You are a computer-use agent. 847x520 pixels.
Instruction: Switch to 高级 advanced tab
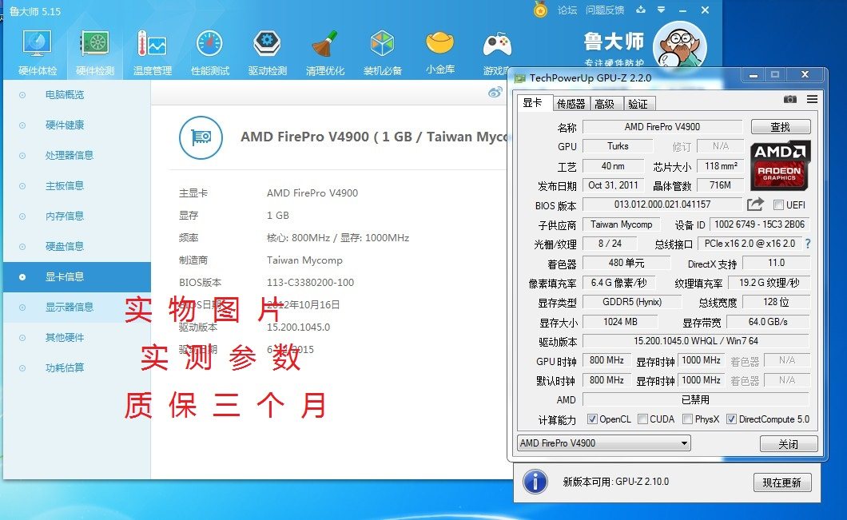605,104
